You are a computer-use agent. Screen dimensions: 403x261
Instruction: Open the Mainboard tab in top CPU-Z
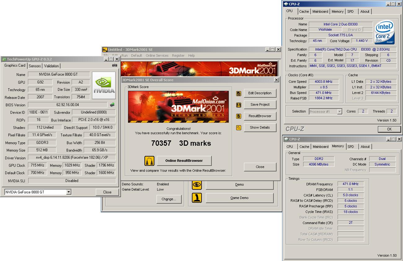[x=320, y=11]
